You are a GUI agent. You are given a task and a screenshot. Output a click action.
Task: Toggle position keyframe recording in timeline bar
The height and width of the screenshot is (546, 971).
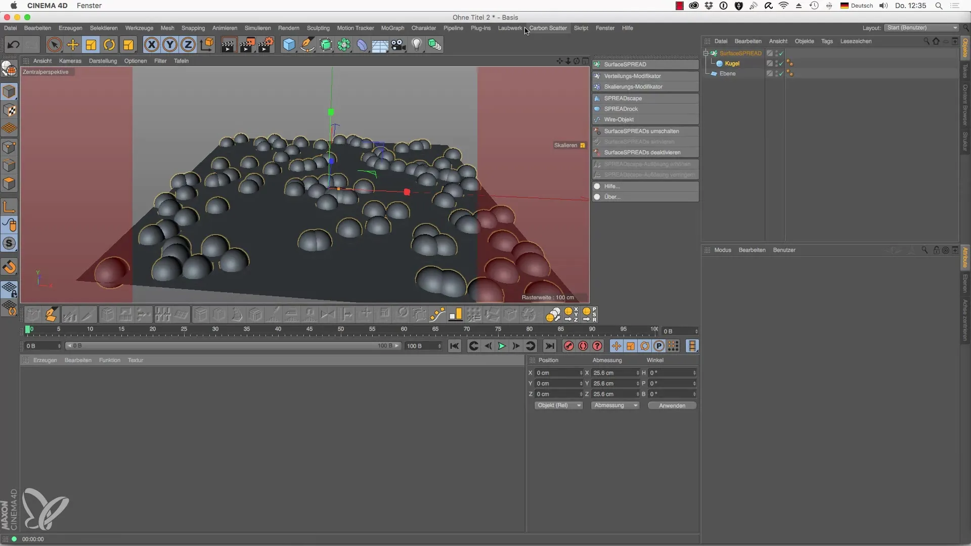tap(616, 346)
